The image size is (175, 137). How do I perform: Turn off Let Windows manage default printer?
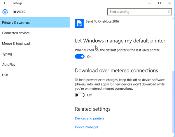[x=80, y=57]
